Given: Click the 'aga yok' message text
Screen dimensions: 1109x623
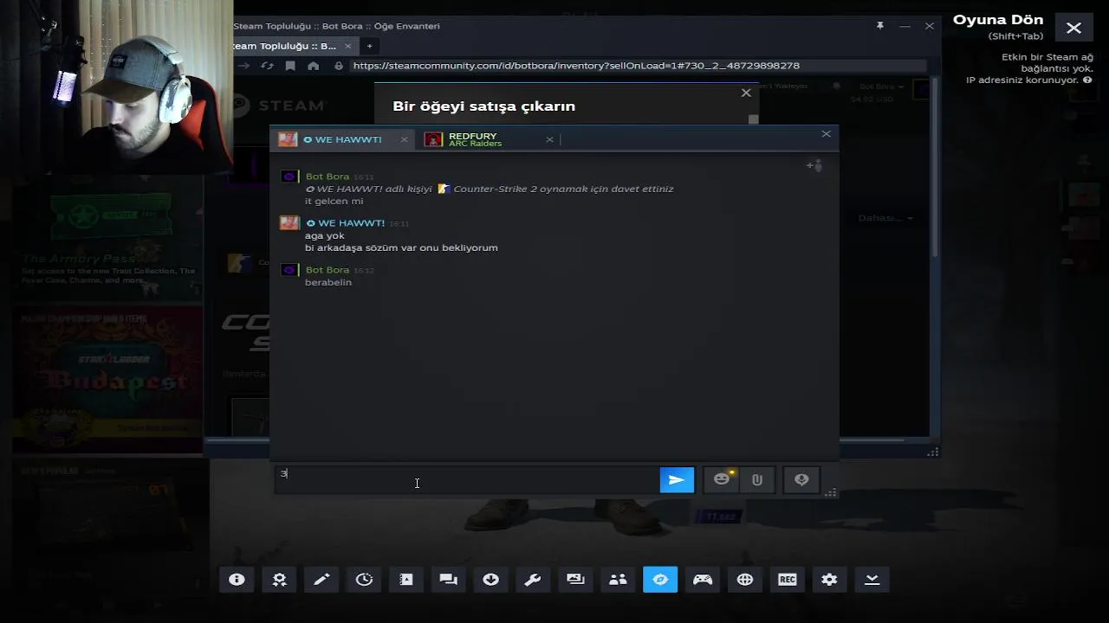Looking at the screenshot, I should [x=325, y=235].
